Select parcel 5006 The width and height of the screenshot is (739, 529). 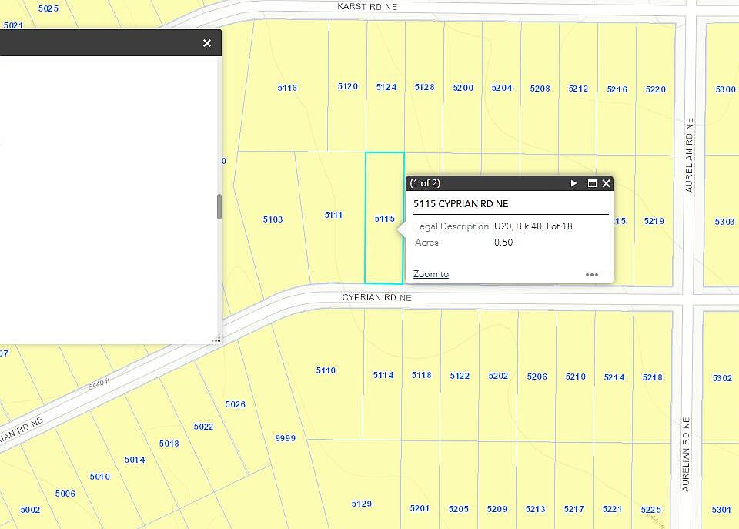[65, 494]
